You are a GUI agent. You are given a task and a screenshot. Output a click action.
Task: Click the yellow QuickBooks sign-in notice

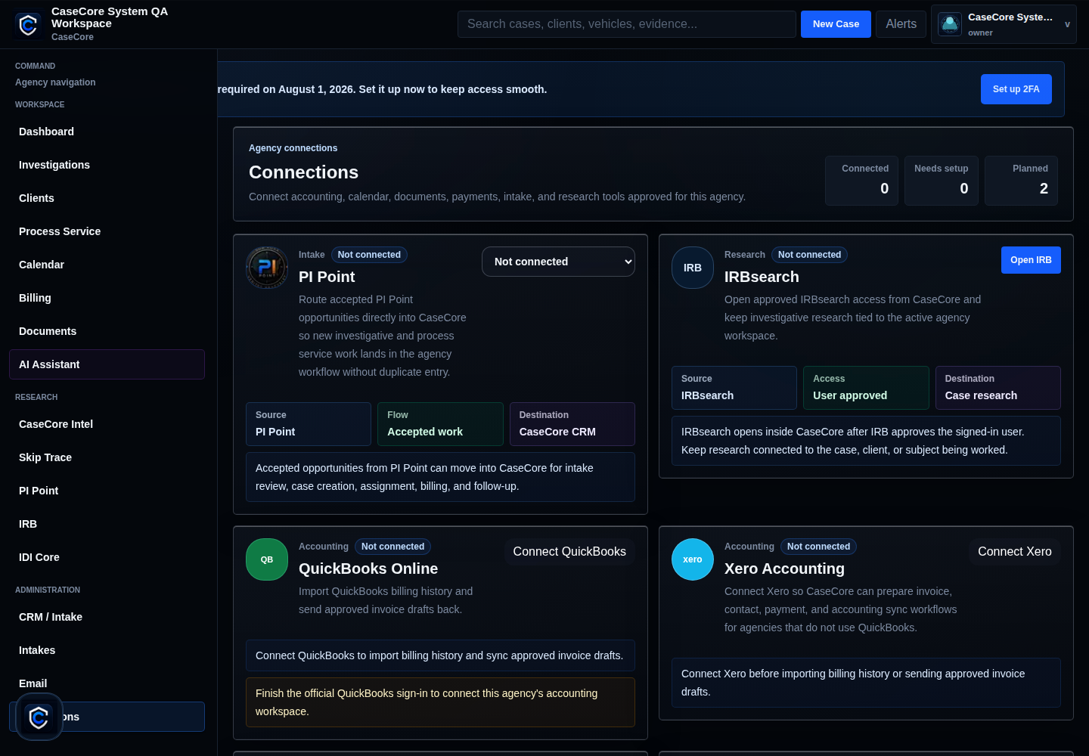click(x=440, y=702)
